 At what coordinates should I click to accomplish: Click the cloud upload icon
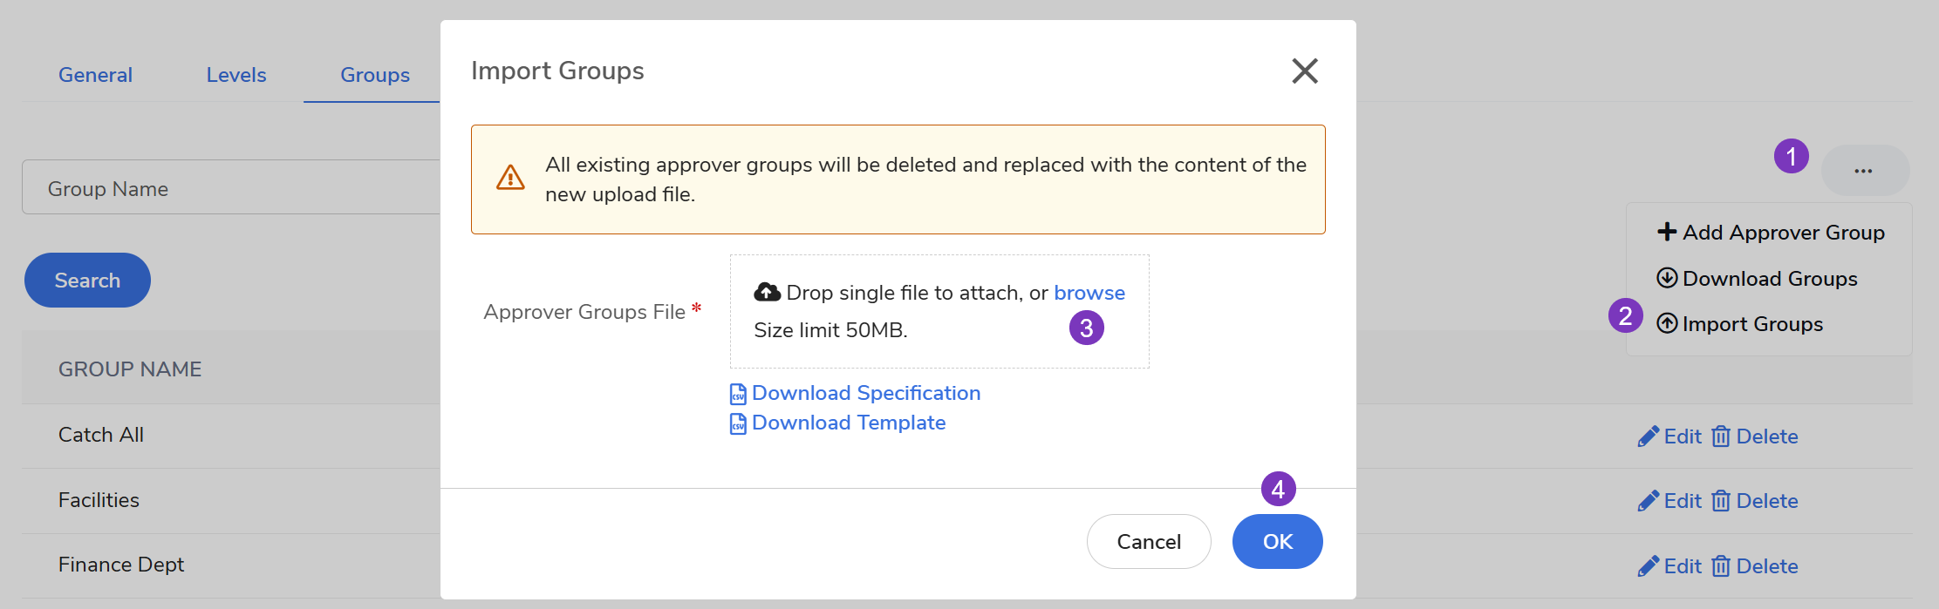[x=767, y=293]
